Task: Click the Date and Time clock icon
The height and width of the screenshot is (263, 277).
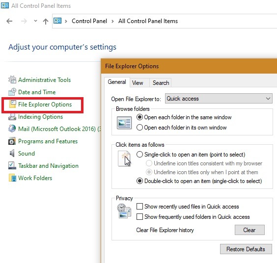Action: [x=12, y=92]
